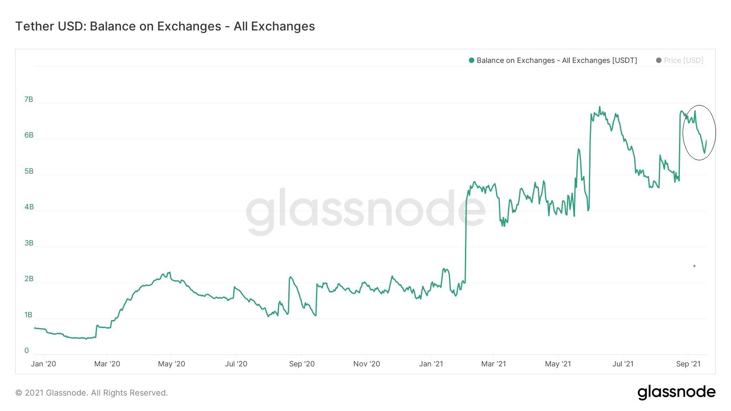731x411 pixels.
Task: Click the glassnode logo at bottom right
Action: [x=677, y=392]
